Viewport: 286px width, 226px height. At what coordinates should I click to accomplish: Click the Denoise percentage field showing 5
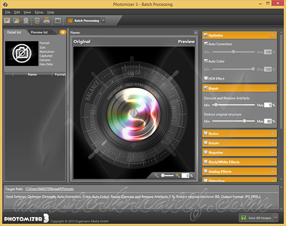coord(268,105)
